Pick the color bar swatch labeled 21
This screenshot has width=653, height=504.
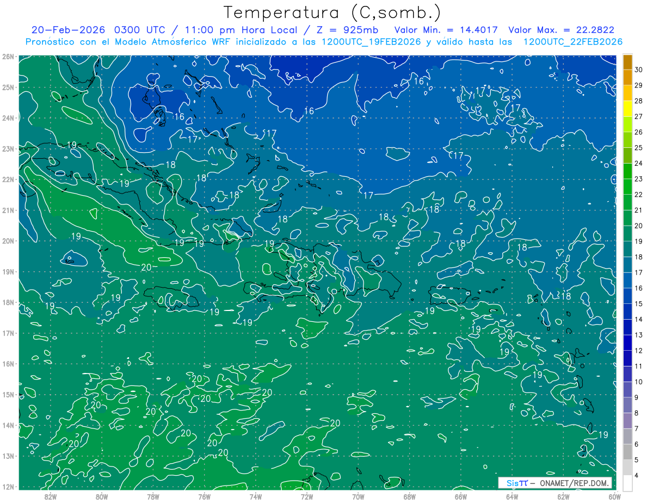tap(628, 202)
